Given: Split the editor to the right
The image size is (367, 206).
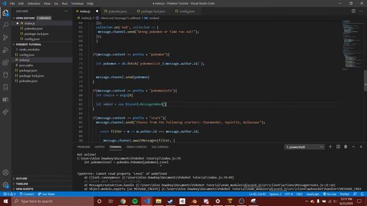Looking at the screenshot, I should (x=353, y=11).
